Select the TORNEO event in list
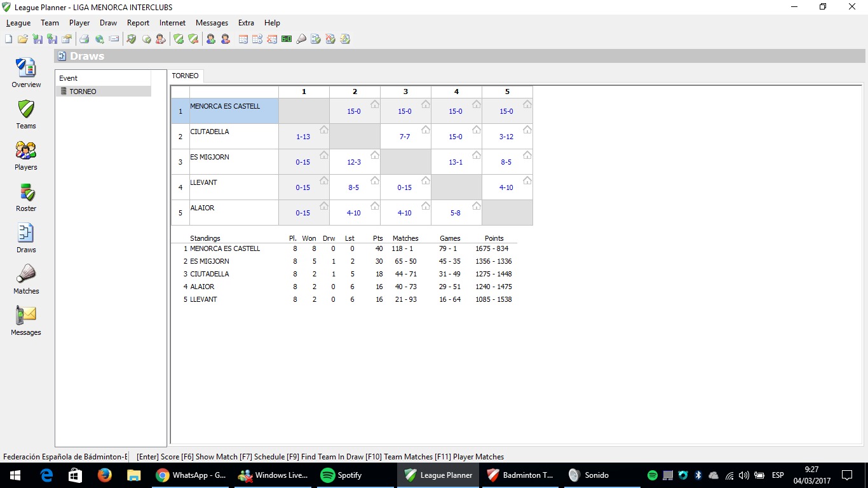Screen dimensions: 868x488 click(83, 91)
